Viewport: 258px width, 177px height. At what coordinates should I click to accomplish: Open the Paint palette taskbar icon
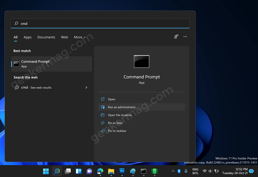click(133, 171)
